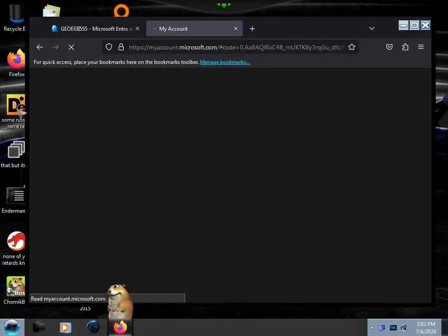The image size is (448, 336).
Task: Close the Microsoft Entra tab
Action: click(x=137, y=28)
